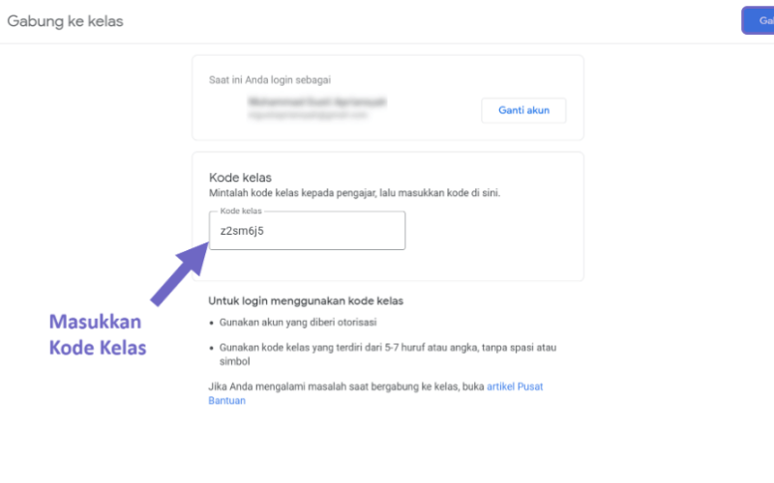The width and height of the screenshot is (774, 483).
Task: Click the bullet about 5-7 huruf atau angka
Action: 388,355
